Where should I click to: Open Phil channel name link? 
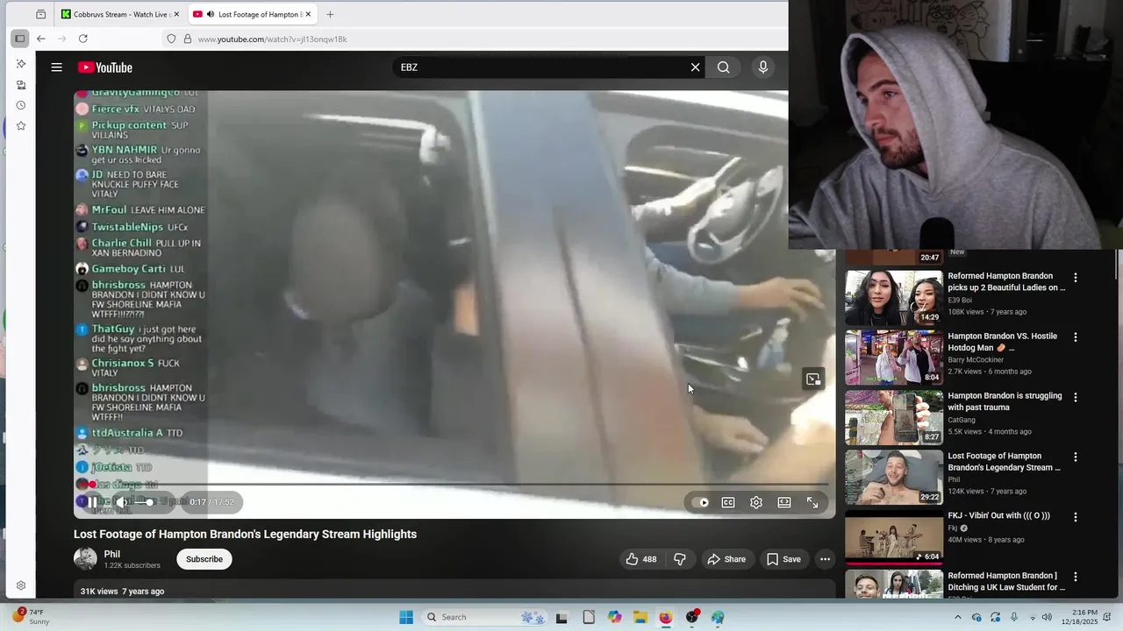click(112, 554)
